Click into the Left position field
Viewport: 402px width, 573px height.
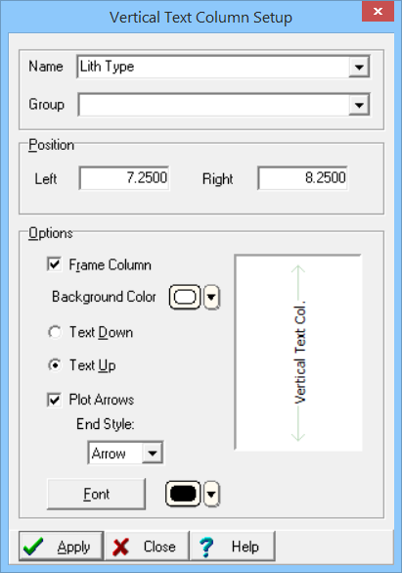(124, 178)
